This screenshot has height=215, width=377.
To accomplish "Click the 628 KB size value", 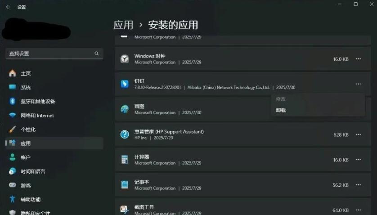I will [341, 134].
